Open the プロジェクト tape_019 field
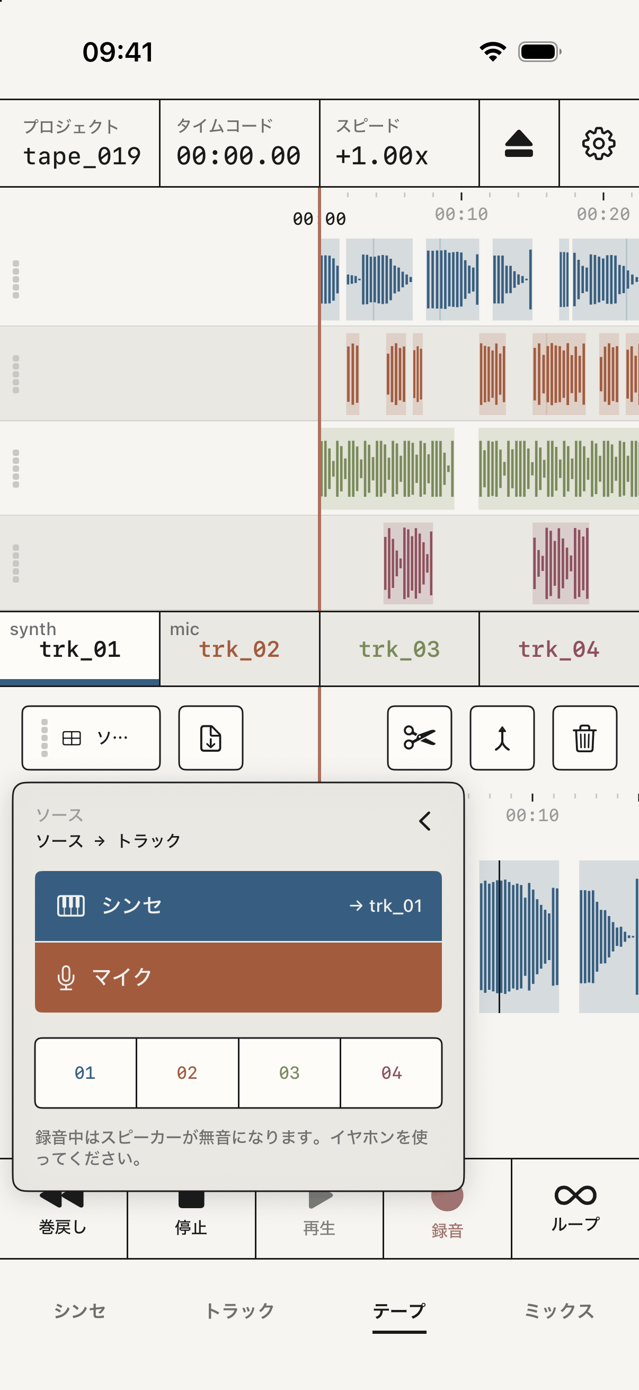Viewport: 639px width, 1390px height. pyautogui.click(x=80, y=144)
